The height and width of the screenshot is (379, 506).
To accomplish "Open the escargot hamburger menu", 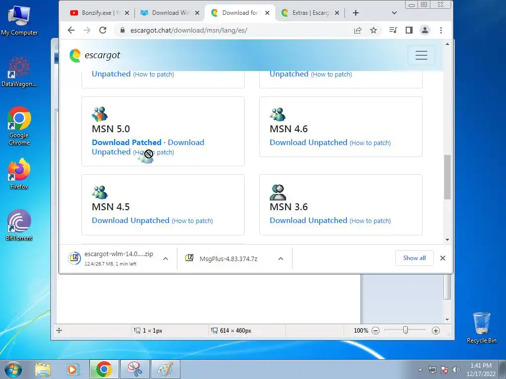I will (x=421, y=55).
